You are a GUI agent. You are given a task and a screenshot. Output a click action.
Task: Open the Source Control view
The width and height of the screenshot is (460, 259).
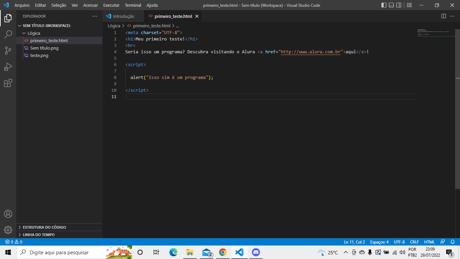8,51
